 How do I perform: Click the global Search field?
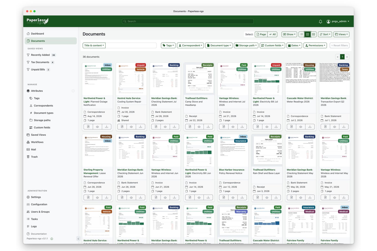pyautogui.click(x=188, y=21)
